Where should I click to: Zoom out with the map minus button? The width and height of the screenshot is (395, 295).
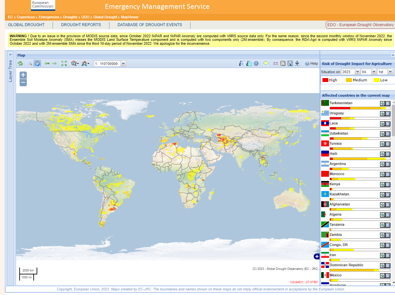[x=23, y=82]
